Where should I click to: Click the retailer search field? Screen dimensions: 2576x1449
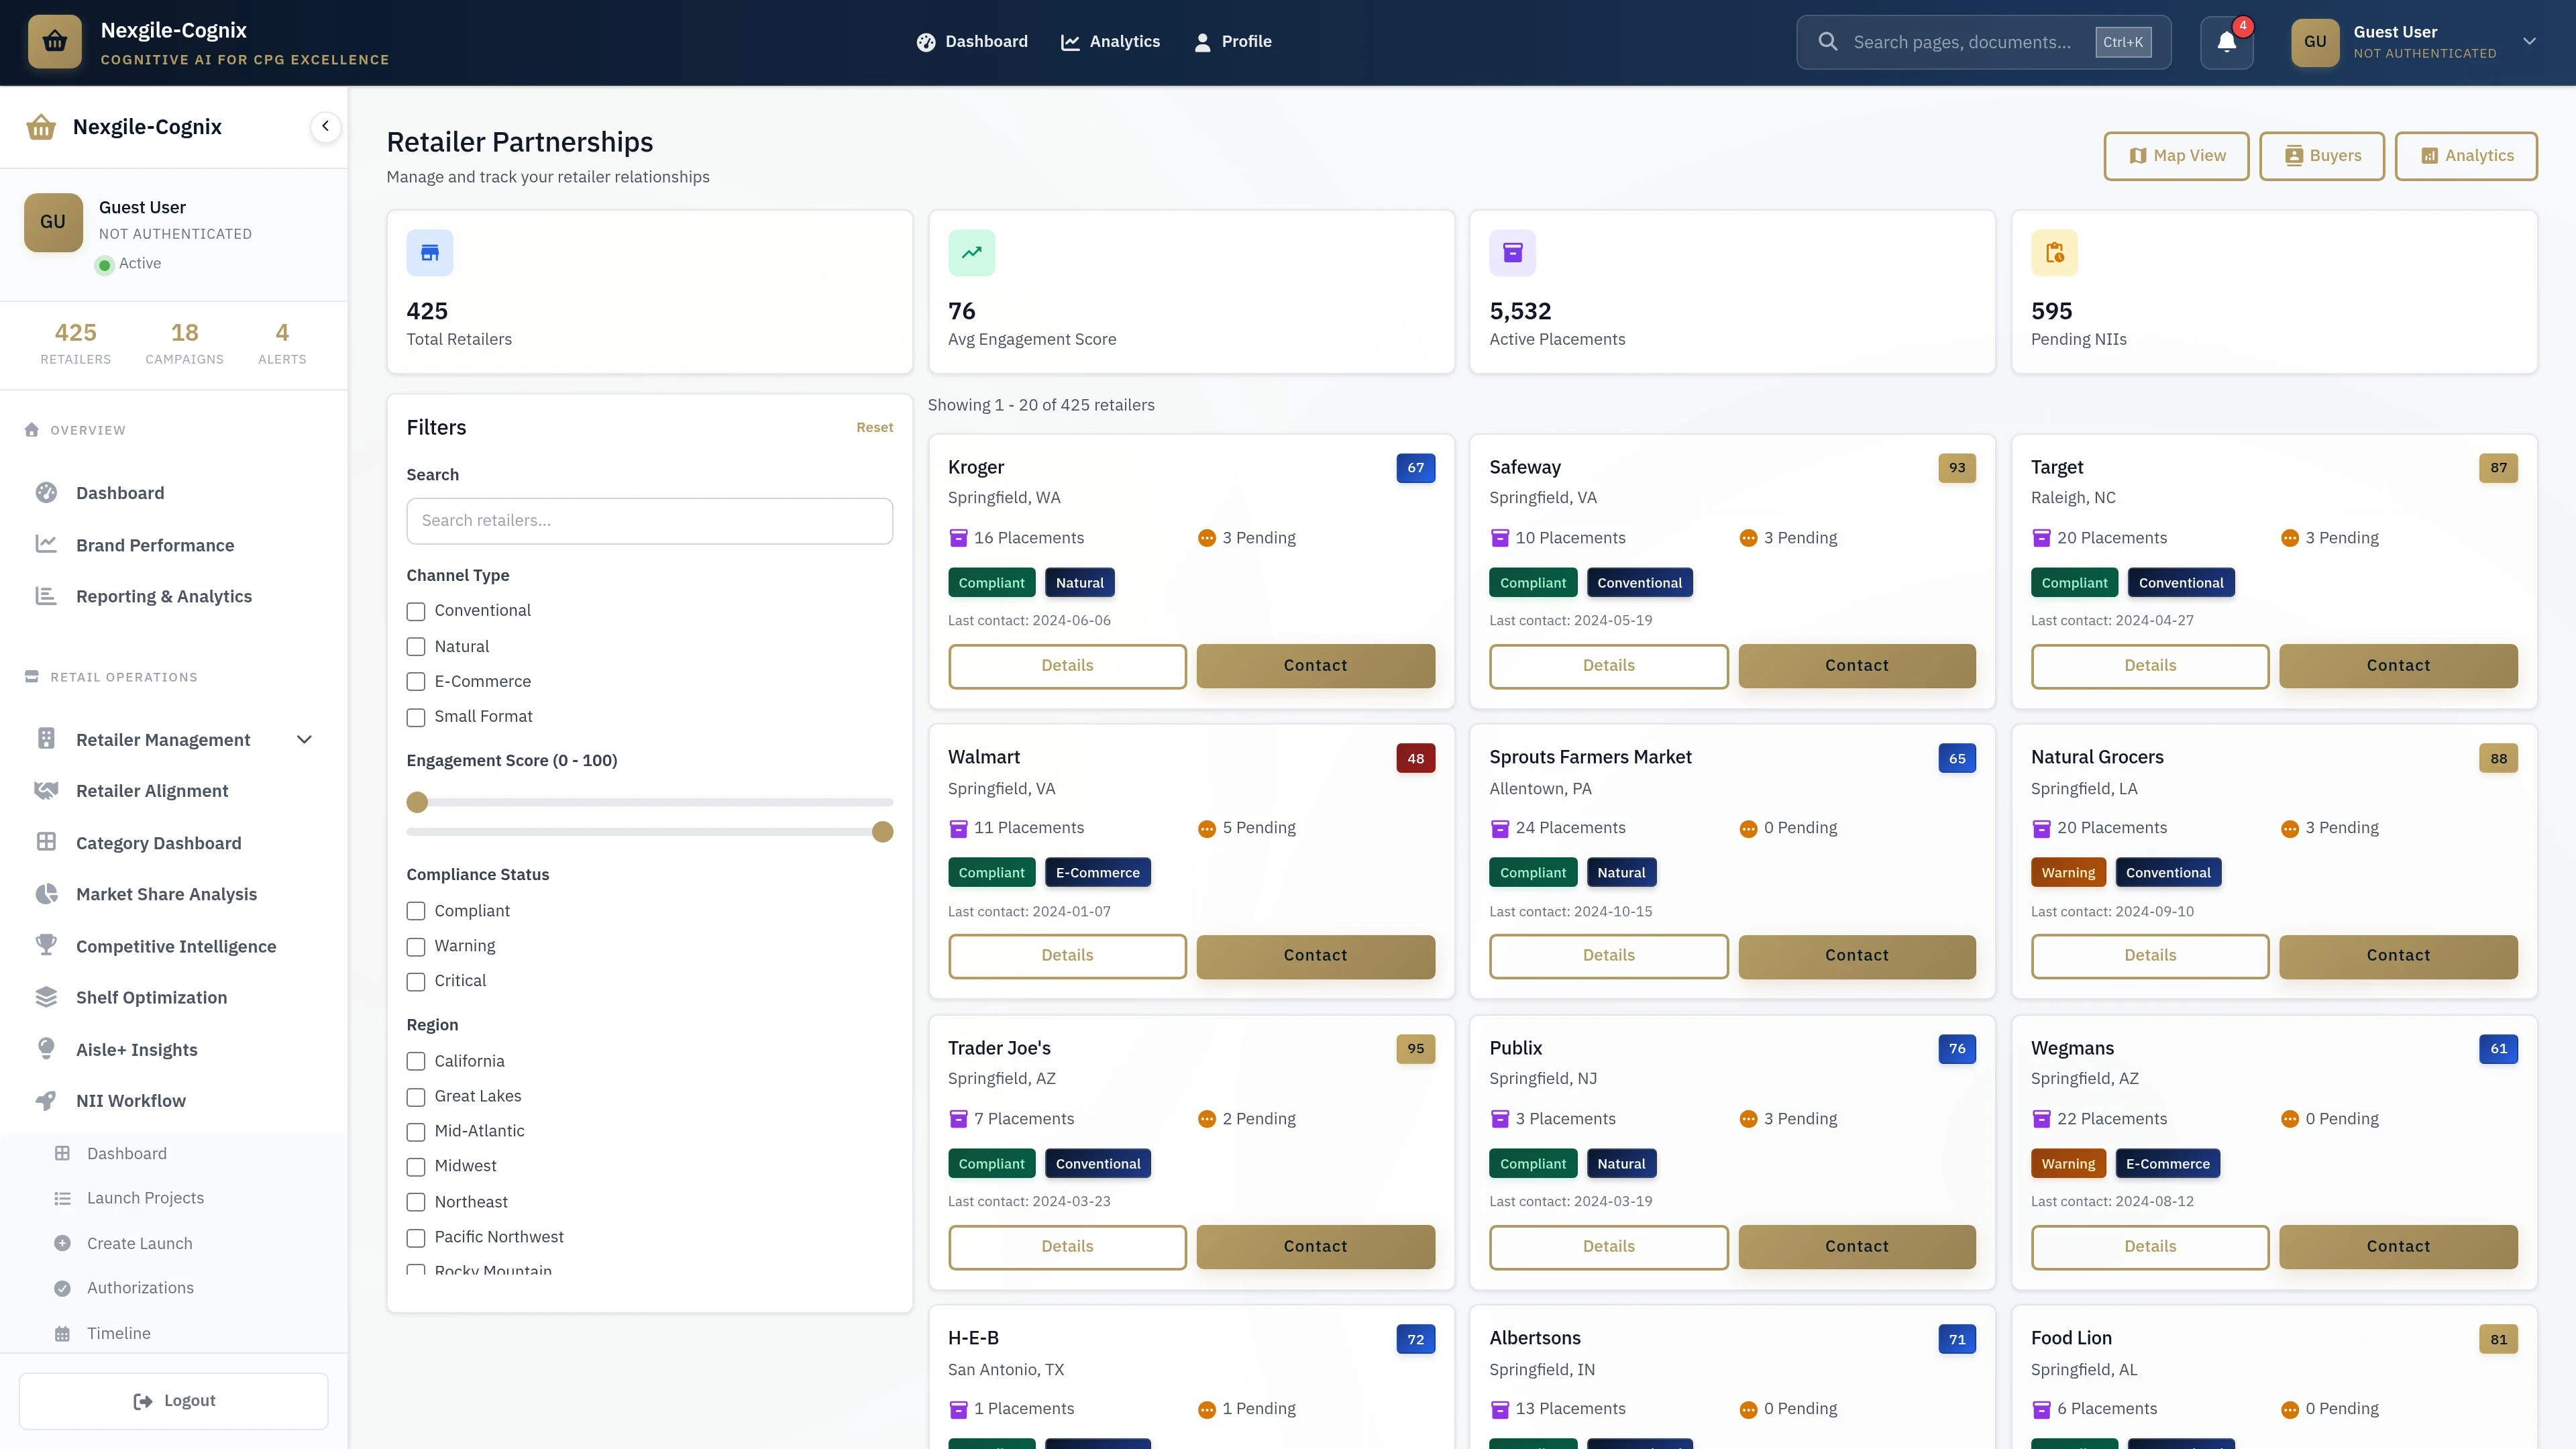648,520
